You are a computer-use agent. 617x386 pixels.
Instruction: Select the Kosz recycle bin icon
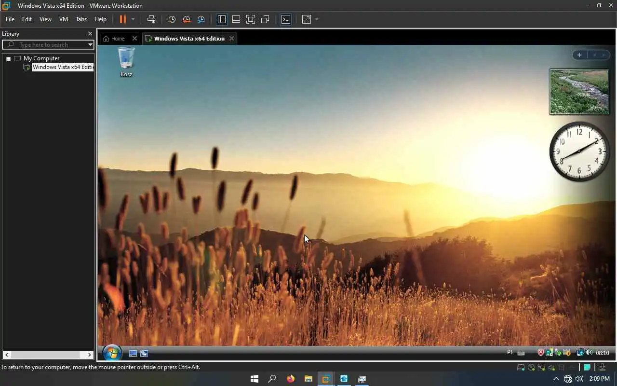pos(126,62)
